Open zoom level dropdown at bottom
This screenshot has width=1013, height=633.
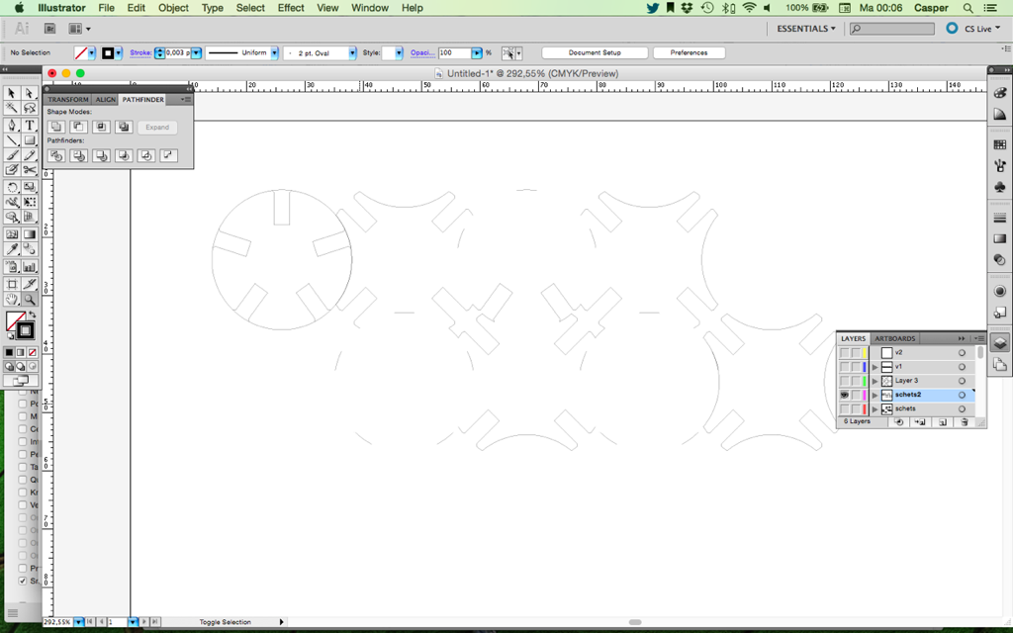79,622
